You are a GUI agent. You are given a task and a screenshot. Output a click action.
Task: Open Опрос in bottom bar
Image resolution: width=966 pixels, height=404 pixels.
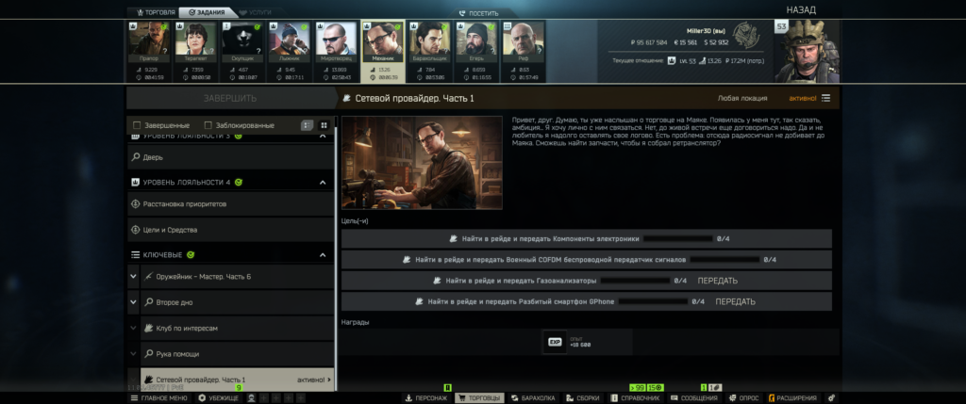(742, 397)
